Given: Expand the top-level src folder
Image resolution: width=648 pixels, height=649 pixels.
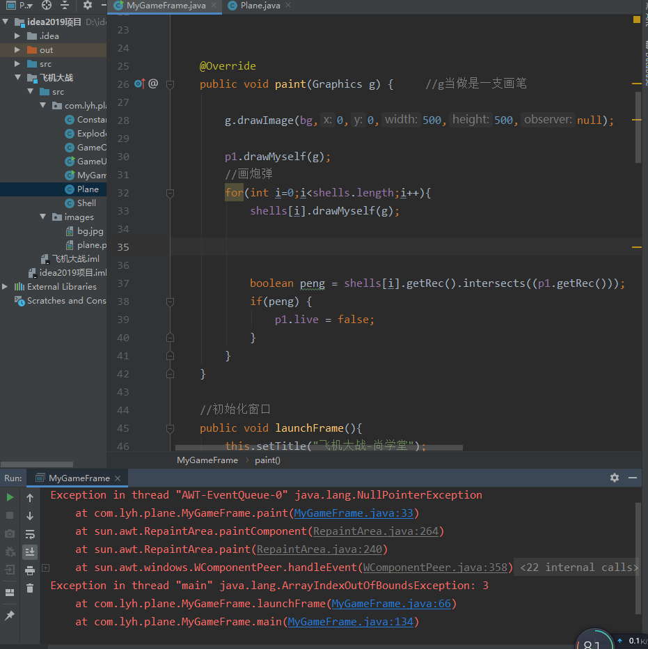Looking at the screenshot, I should click(17, 64).
